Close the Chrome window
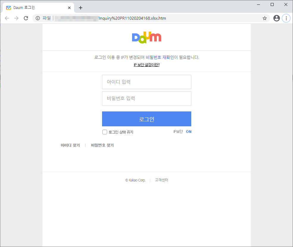The width and height of the screenshot is (293, 247). click(x=286, y=4)
